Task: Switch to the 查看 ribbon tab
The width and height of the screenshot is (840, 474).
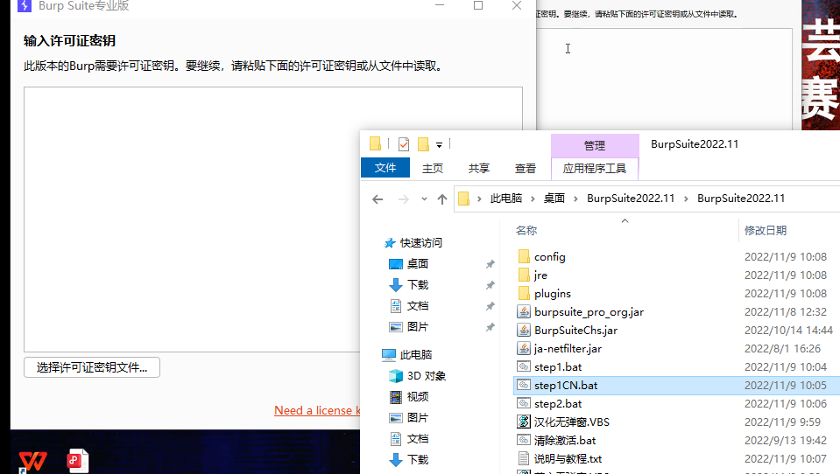Action: click(526, 169)
